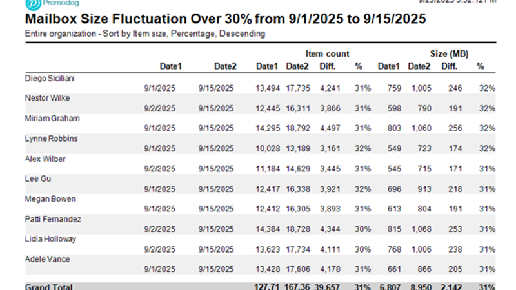This screenshot has width=516, height=290.
Task: Click the Grand Total row label
Action: click(49, 287)
